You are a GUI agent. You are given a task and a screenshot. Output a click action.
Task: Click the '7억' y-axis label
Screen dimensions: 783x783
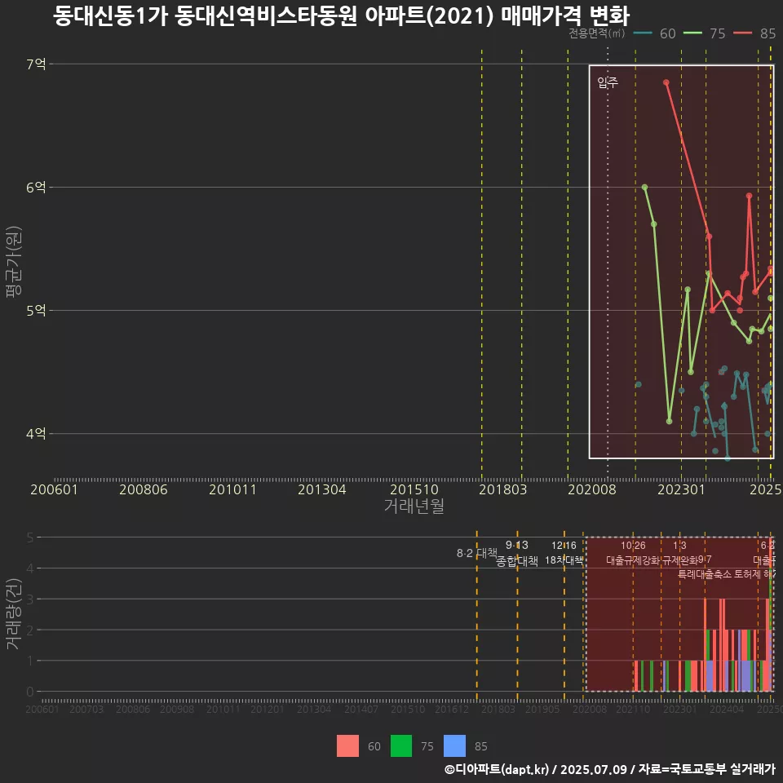click(36, 64)
